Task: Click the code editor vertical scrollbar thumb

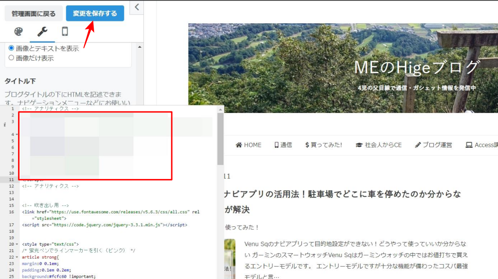Action: (x=221, y=139)
